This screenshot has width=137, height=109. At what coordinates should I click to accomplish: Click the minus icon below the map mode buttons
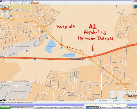click(x=9, y=18)
